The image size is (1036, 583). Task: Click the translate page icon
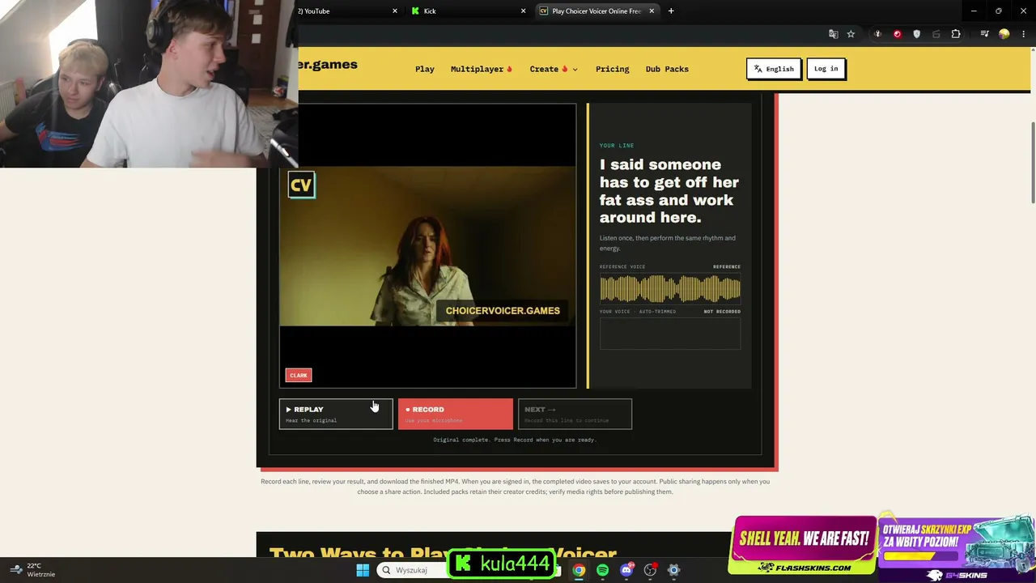(834, 34)
